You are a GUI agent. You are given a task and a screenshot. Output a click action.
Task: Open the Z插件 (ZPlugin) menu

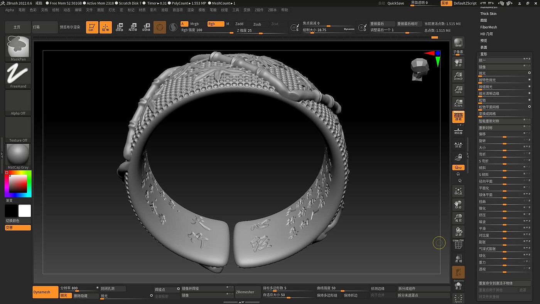259,10
